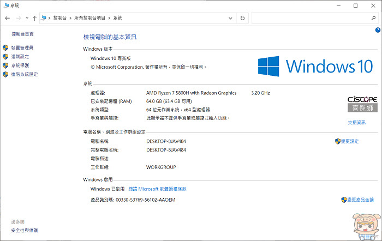
Task: Open 控制台首頁 link in sidebar
Action: coord(23,34)
